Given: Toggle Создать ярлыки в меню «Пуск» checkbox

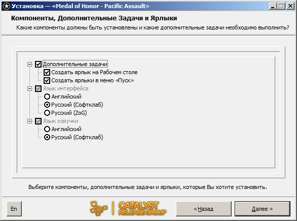Looking at the screenshot, I should point(47,80).
